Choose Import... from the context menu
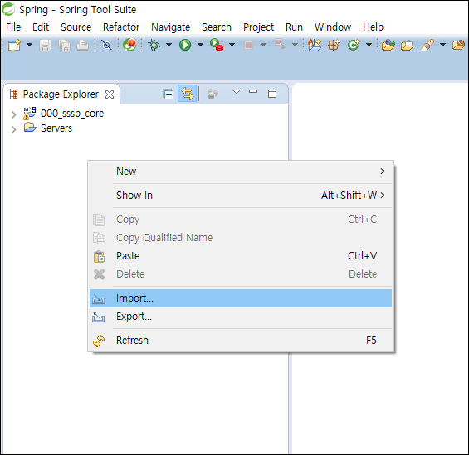The width and height of the screenshot is (469, 455). coord(241,298)
